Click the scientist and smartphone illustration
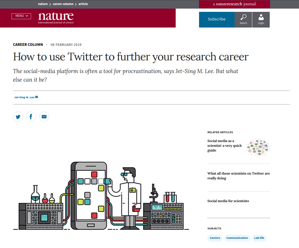 pos(101,196)
